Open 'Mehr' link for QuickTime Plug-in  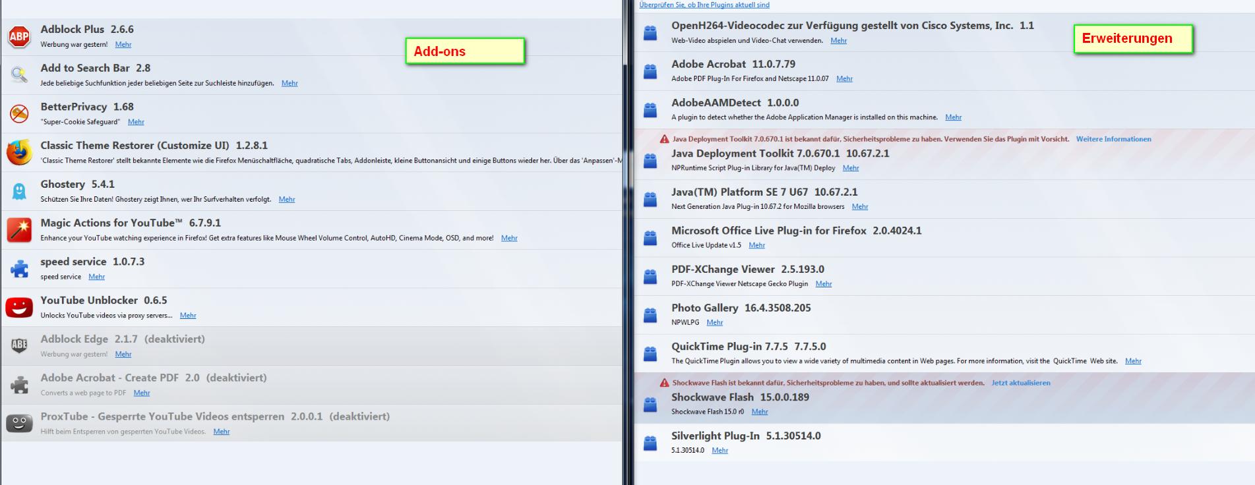tap(1134, 361)
